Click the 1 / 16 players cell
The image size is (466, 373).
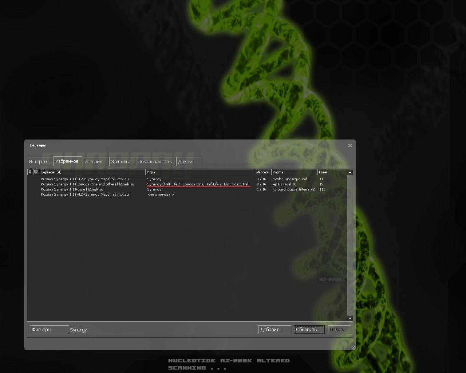(x=261, y=189)
